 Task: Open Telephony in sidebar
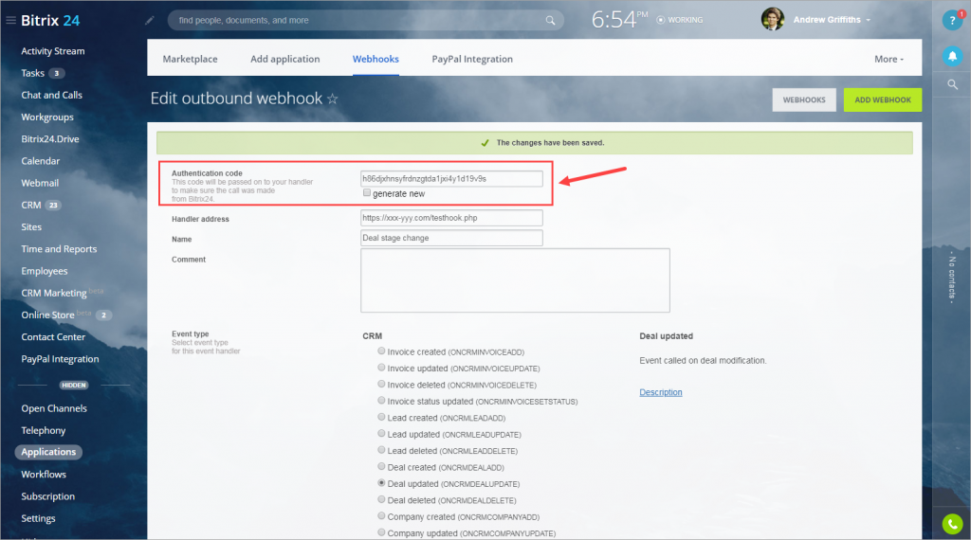43,430
